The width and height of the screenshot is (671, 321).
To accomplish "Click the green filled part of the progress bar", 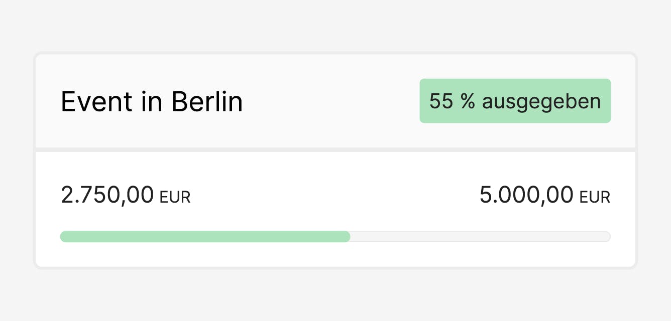I will tap(201, 237).
